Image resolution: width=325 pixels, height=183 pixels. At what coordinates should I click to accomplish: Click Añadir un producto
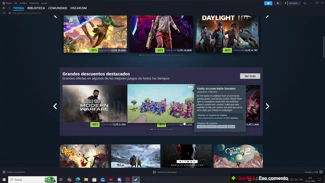[x=16, y=172]
